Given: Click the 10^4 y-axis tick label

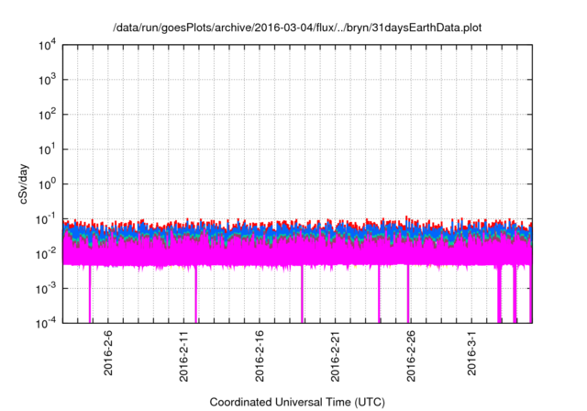Looking at the screenshot, I should (48, 46).
